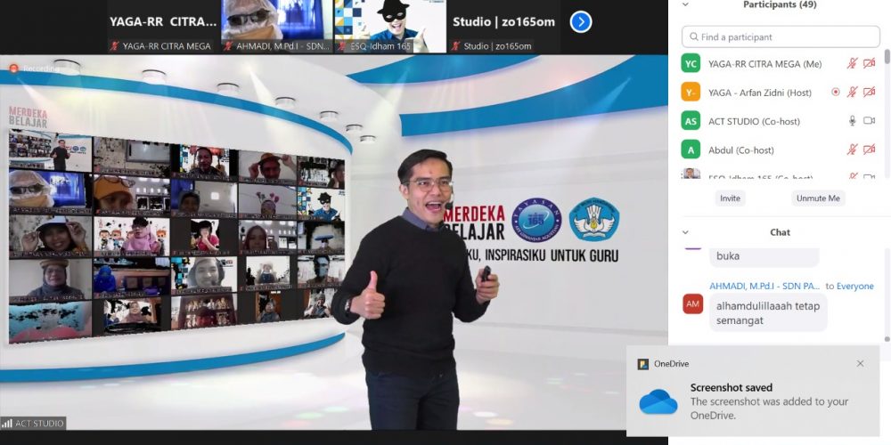Toggle the camera-off icon for Abdul (Co-host)
Viewport: 891px width, 445px height.
869,150
